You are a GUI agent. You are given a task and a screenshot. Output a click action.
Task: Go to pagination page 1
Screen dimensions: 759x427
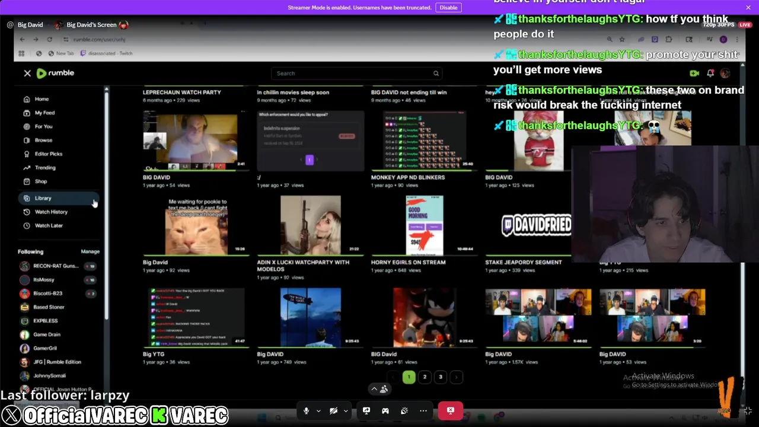click(x=409, y=377)
